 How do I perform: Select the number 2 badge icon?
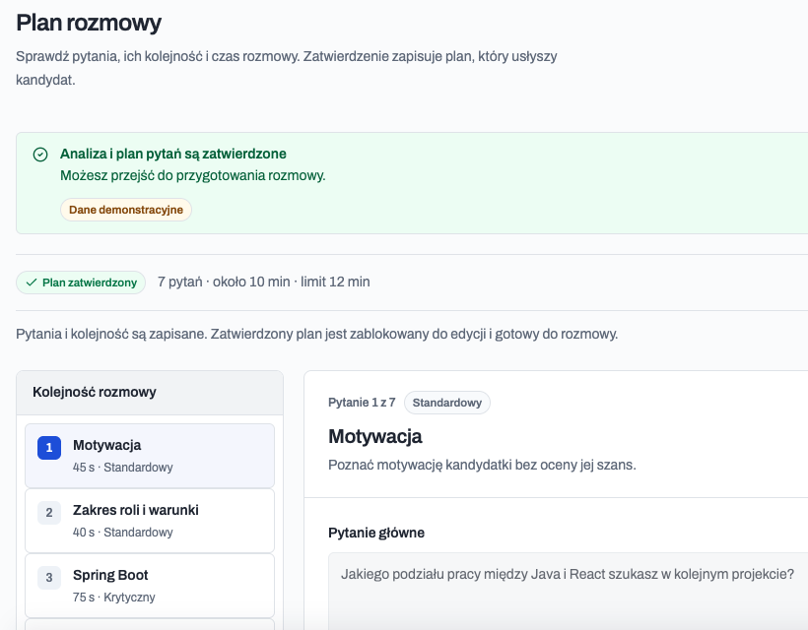click(x=49, y=513)
